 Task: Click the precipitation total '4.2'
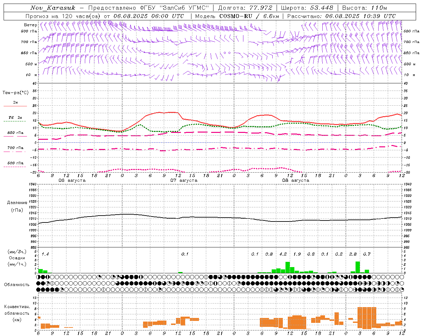tap(283, 254)
